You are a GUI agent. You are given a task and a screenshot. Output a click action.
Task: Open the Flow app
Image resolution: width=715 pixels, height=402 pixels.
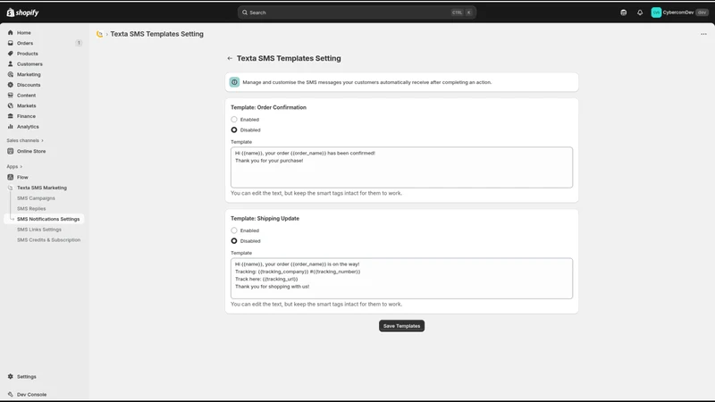pos(22,177)
